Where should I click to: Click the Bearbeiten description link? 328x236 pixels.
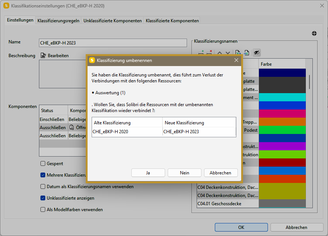click(x=58, y=56)
